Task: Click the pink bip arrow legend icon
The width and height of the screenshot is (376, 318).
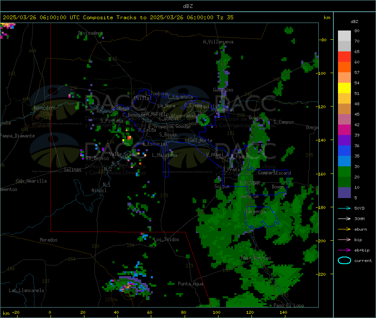Action: 344,239
